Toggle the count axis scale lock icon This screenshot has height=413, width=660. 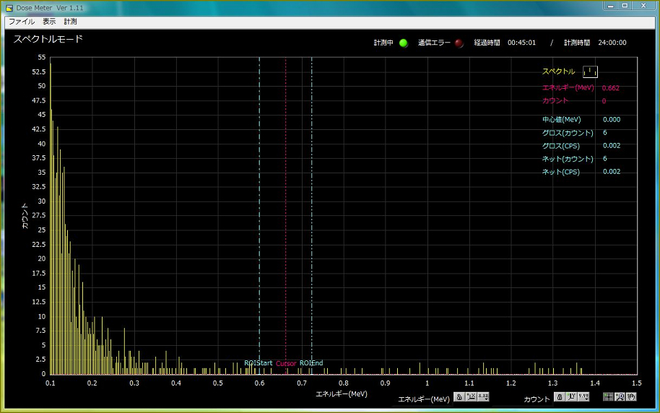click(x=558, y=397)
